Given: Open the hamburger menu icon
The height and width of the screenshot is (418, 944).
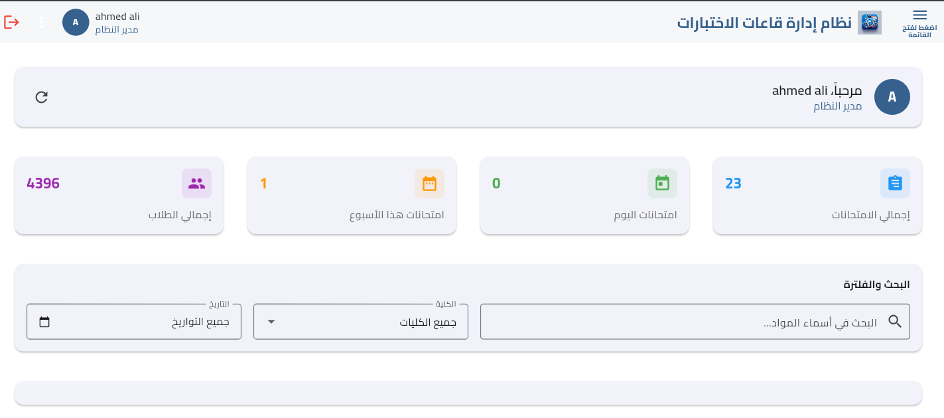Looking at the screenshot, I should coord(919,15).
